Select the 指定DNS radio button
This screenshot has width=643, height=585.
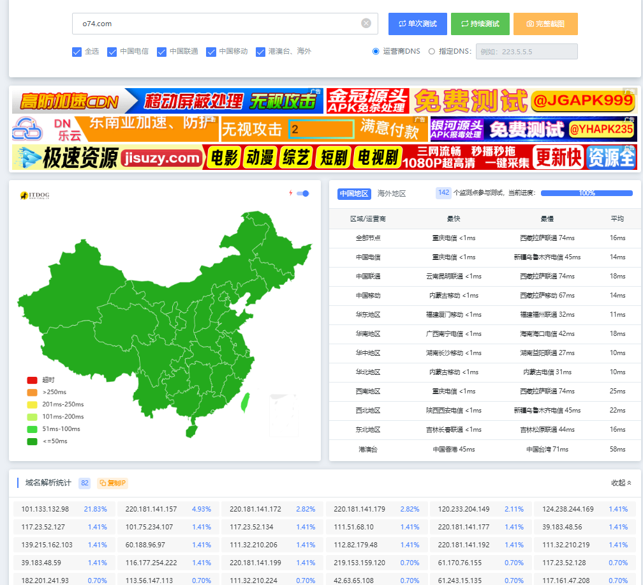point(432,52)
